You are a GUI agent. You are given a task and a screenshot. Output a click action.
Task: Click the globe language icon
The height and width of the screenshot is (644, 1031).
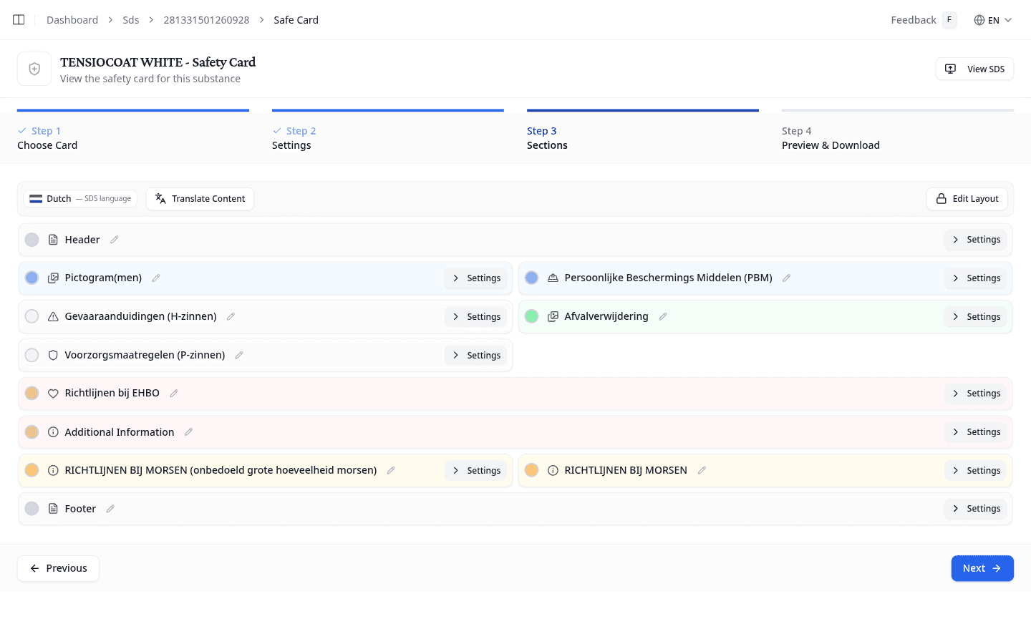[979, 20]
